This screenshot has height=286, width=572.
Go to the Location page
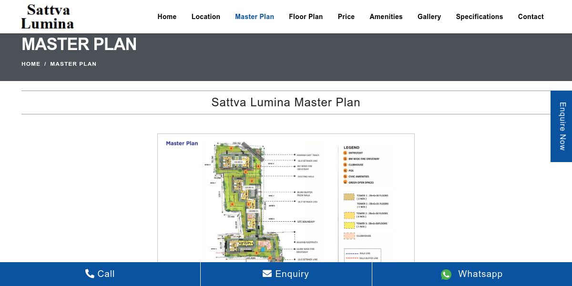(x=206, y=17)
